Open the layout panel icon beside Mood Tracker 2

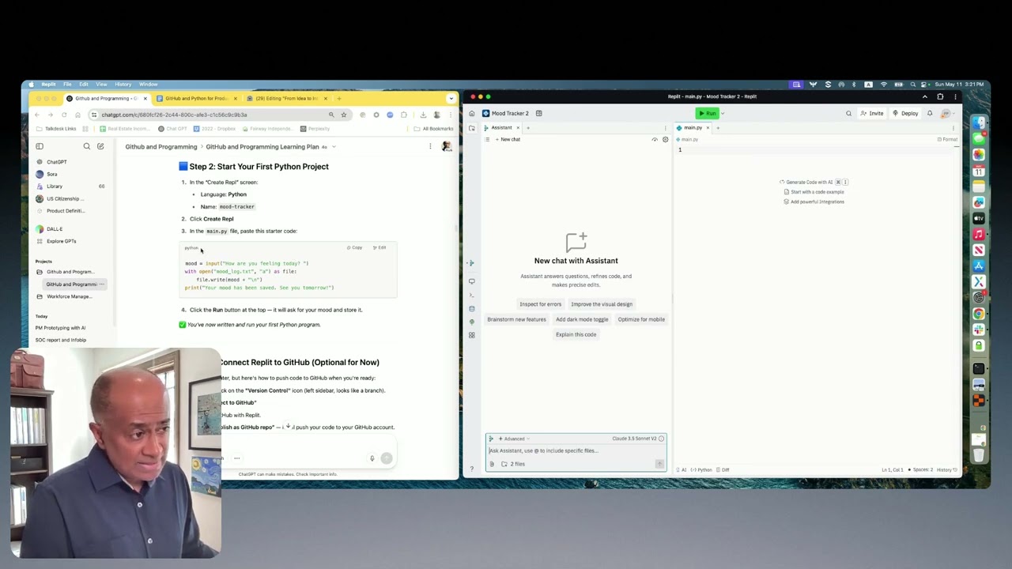539,113
